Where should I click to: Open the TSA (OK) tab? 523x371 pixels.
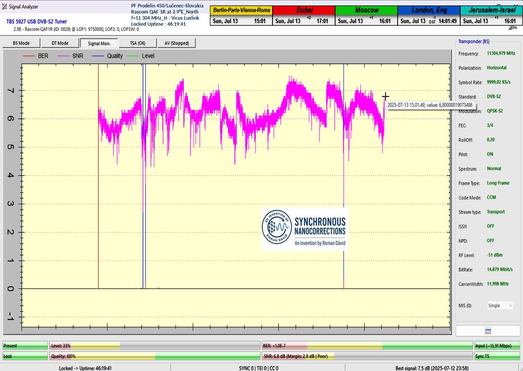point(137,43)
